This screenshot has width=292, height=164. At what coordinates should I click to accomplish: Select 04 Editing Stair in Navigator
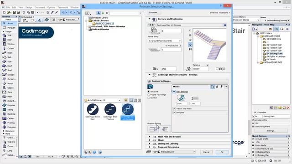[274, 54]
